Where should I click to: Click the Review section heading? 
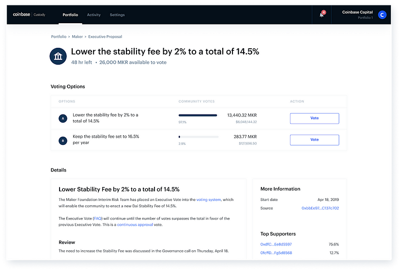67,242
